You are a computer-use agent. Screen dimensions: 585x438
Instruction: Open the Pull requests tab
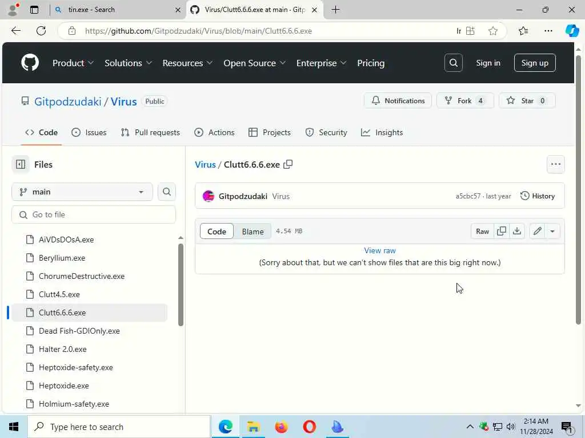tap(150, 132)
